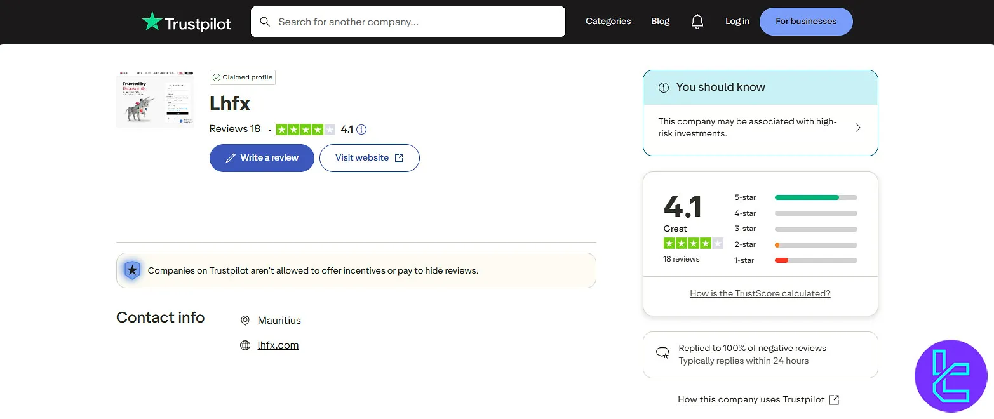Click the globe icon beside lhfx.com

[x=246, y=345]
